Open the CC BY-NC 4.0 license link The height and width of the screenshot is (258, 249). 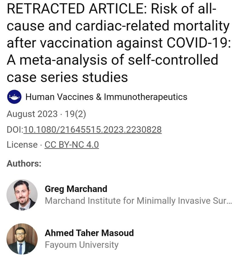(x=72, y=145)
